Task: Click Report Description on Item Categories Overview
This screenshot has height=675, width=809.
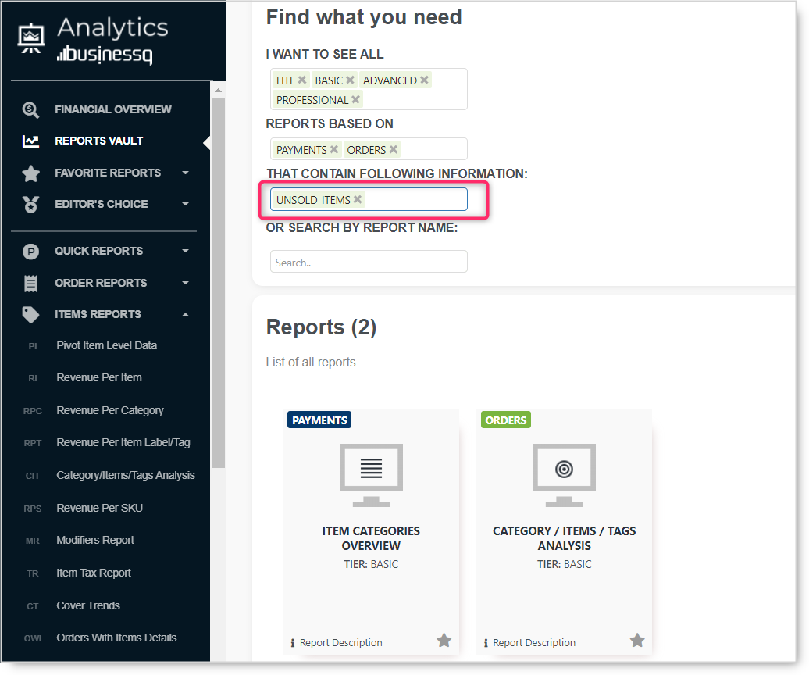Action: click(x=340, y=643)
